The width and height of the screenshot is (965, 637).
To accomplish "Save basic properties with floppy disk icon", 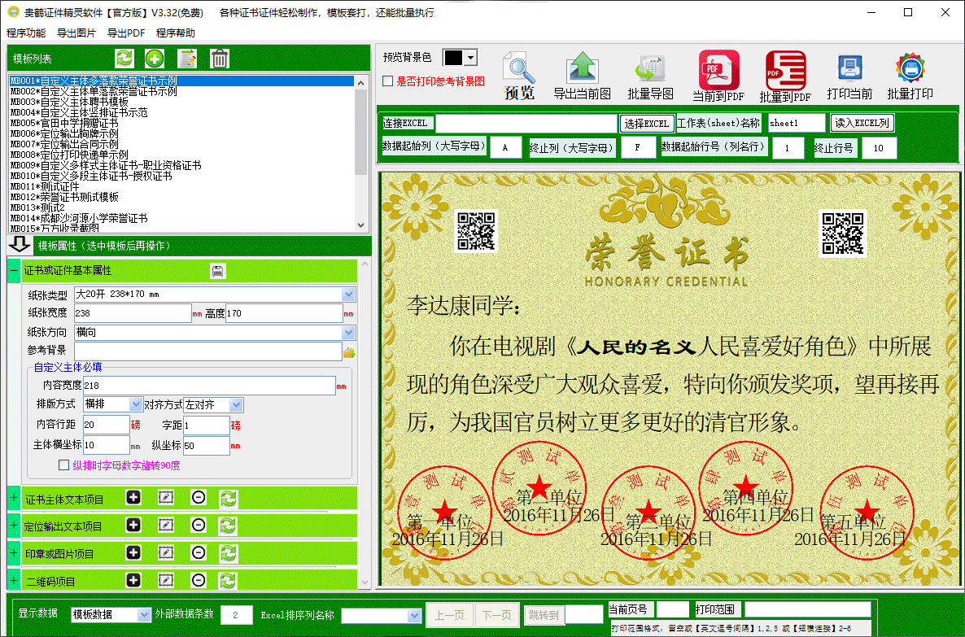I will [x=218, y=271].
